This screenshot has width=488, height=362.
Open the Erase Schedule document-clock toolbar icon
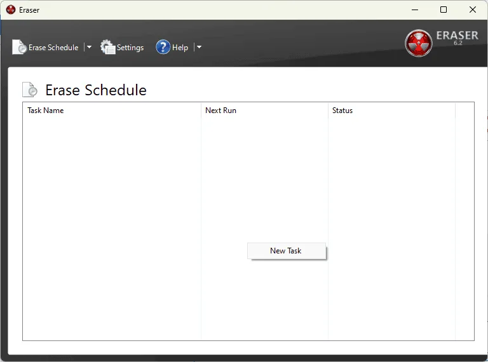[x=19, y=47]
